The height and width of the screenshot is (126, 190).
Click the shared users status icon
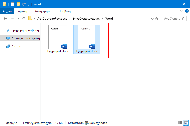point(87,123)
